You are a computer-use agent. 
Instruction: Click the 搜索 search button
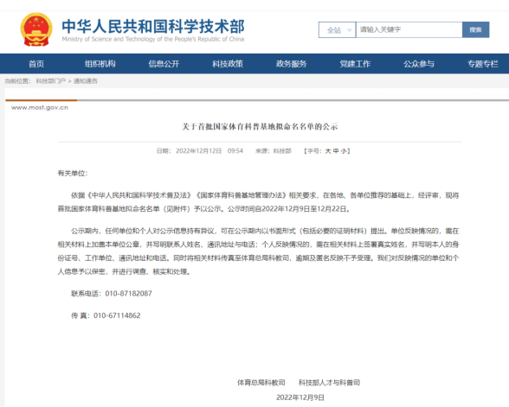pos(475,29)
